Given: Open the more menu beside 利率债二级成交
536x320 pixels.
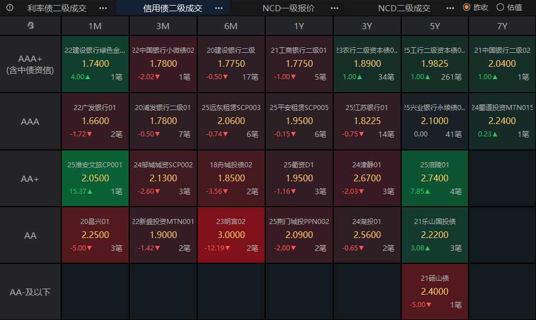Looking at the screenshot, I should (103, 8).
